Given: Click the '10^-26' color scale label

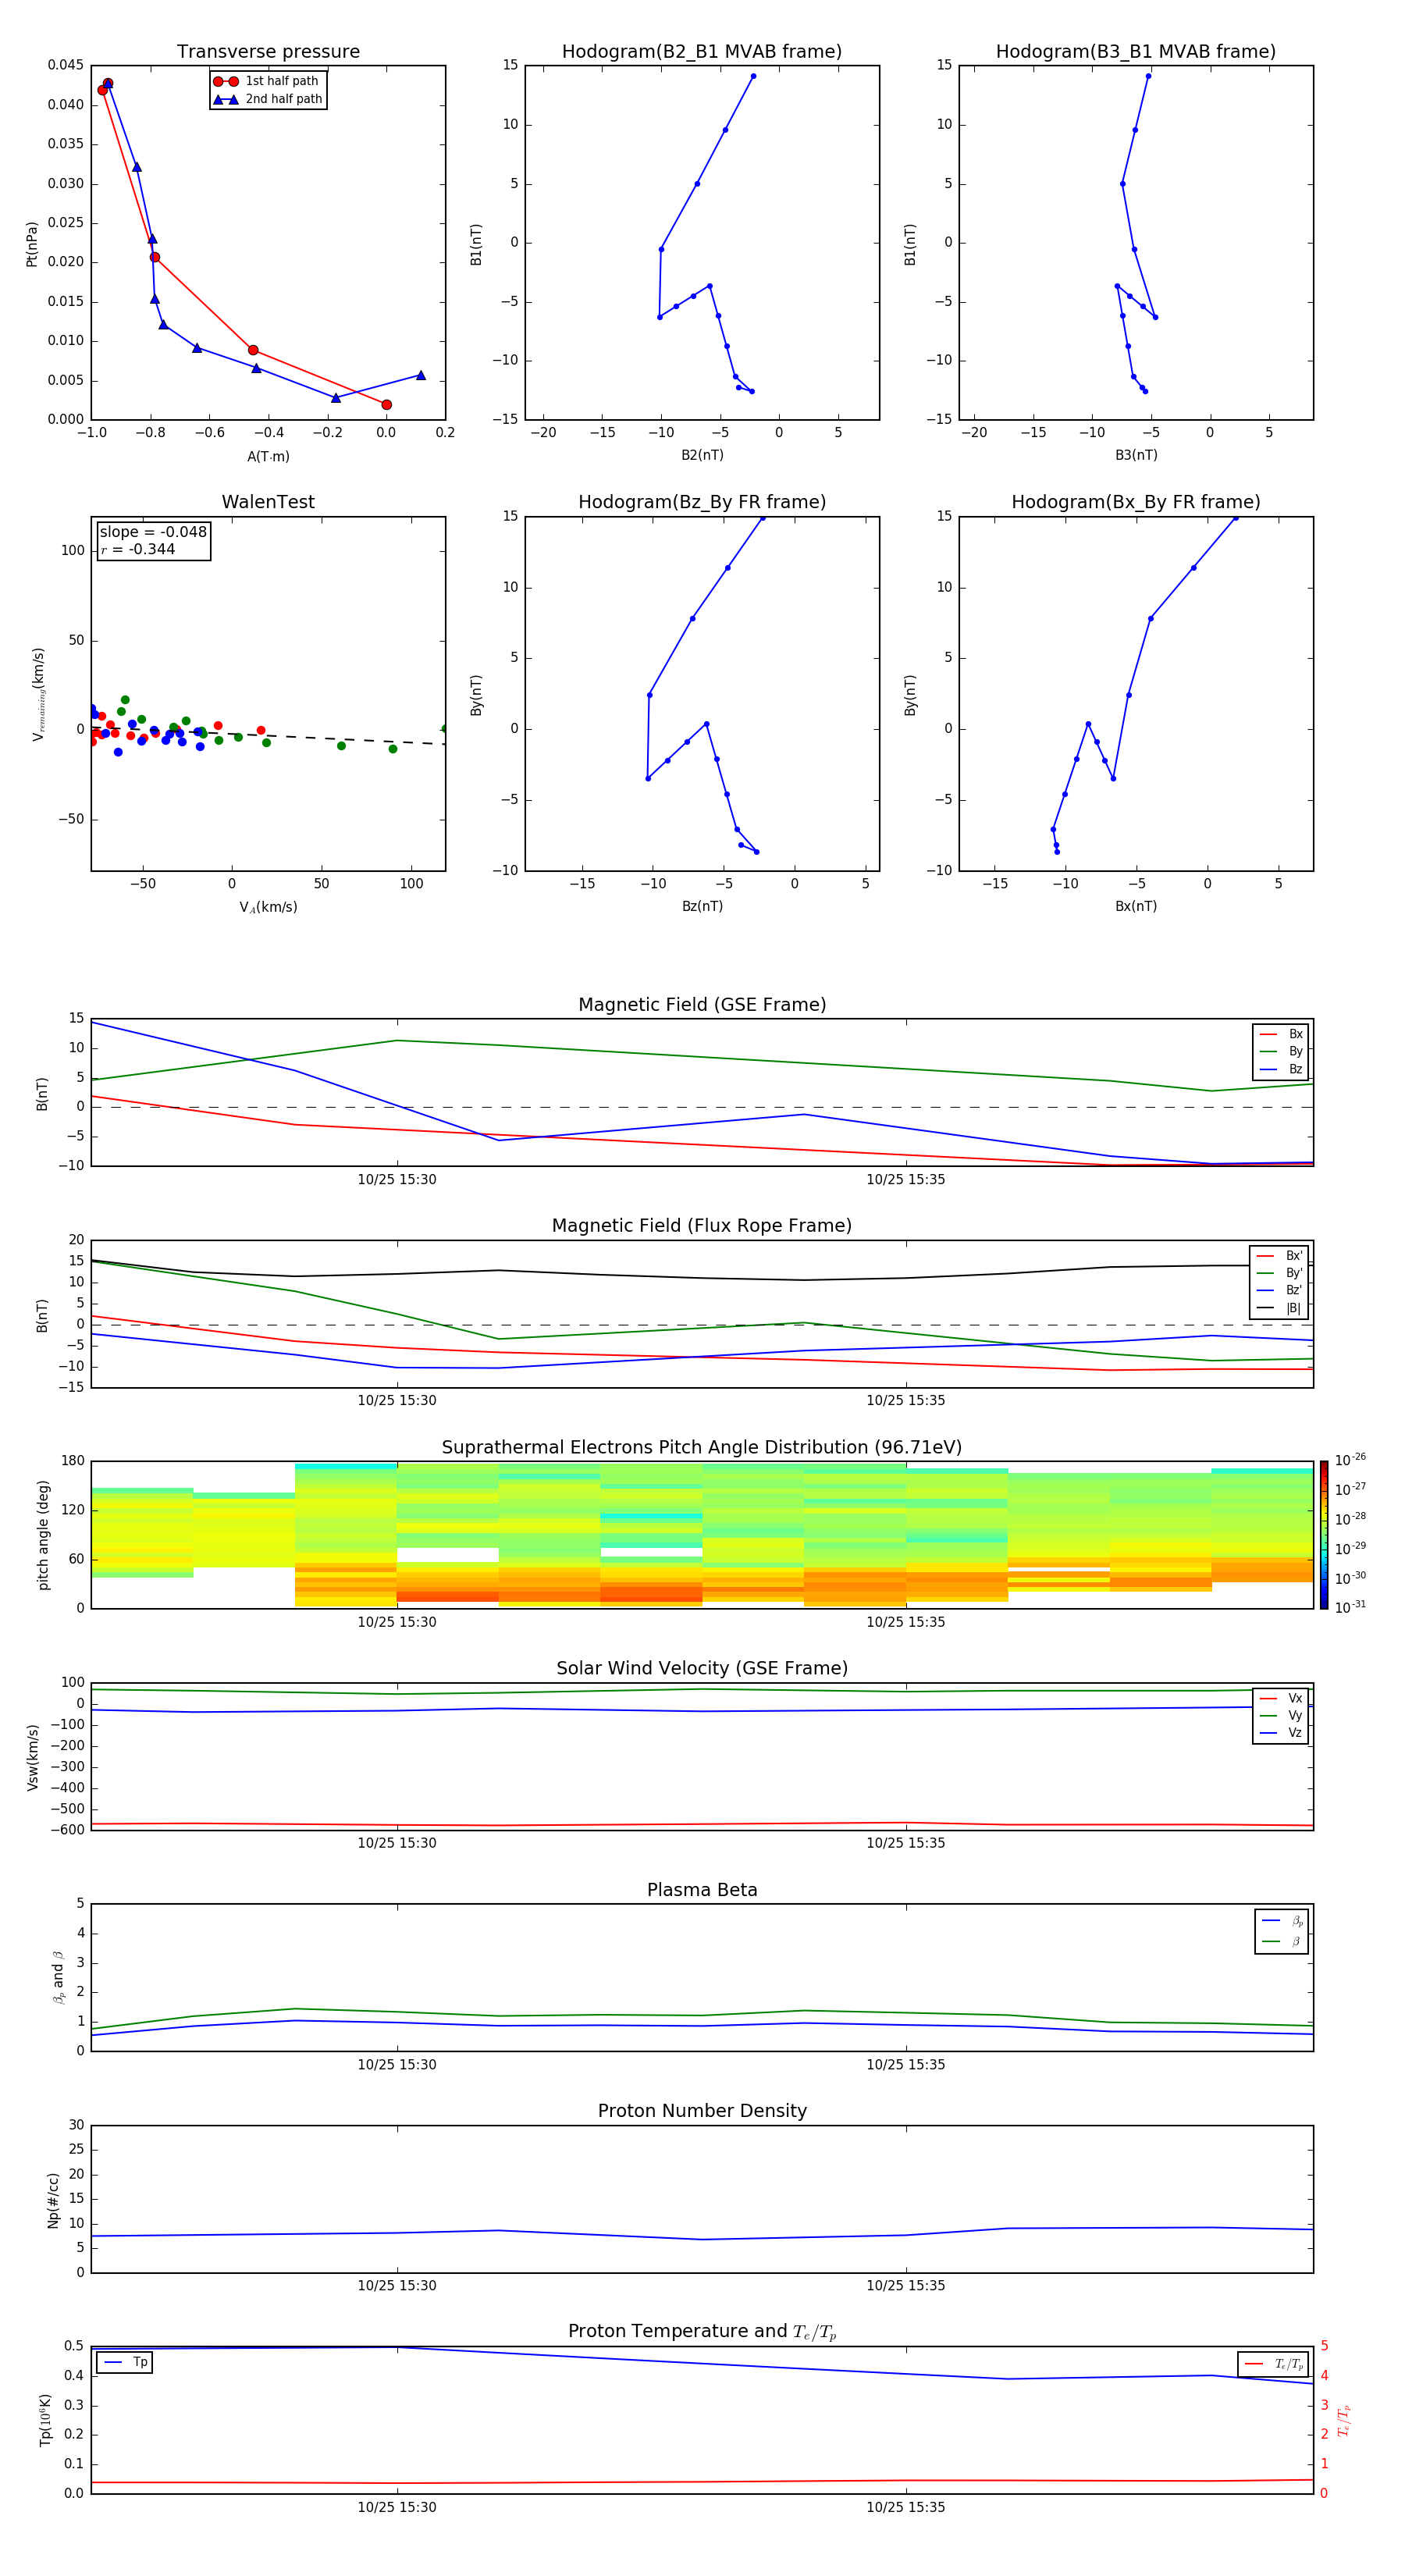Looking at the screenshot, I should (x=1350, y=1460).
